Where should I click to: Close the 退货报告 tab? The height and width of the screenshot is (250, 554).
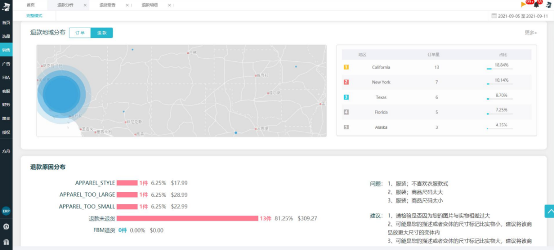[127, 5]
